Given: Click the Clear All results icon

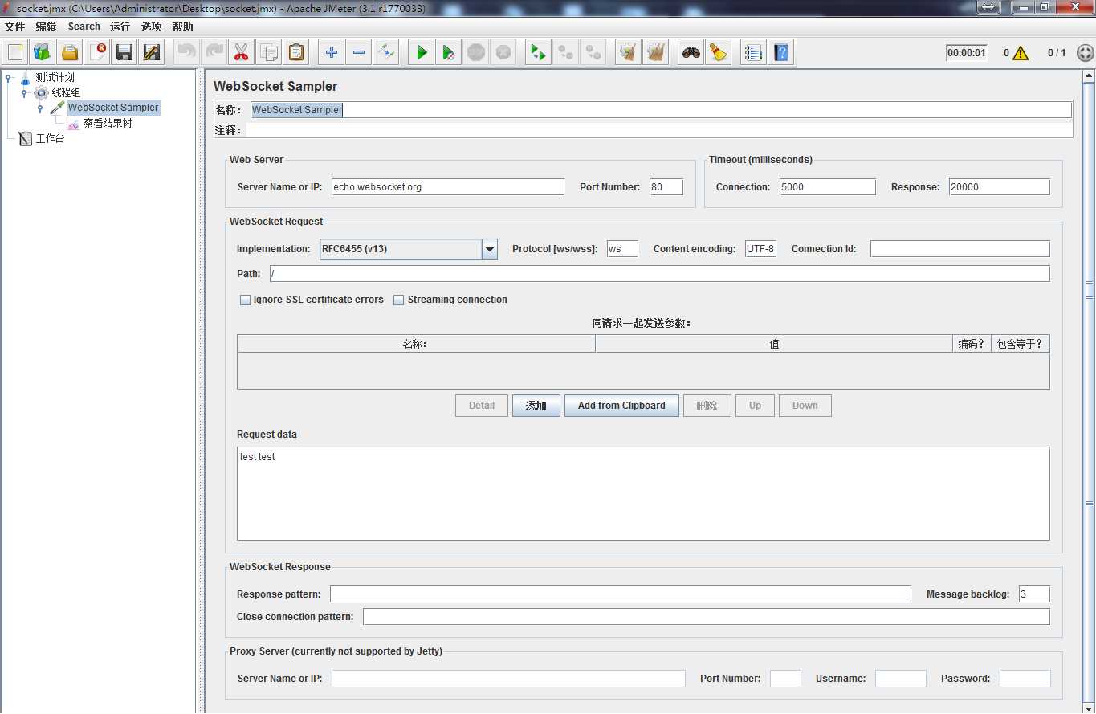Looking at the screenshot, I should [656, 53].
